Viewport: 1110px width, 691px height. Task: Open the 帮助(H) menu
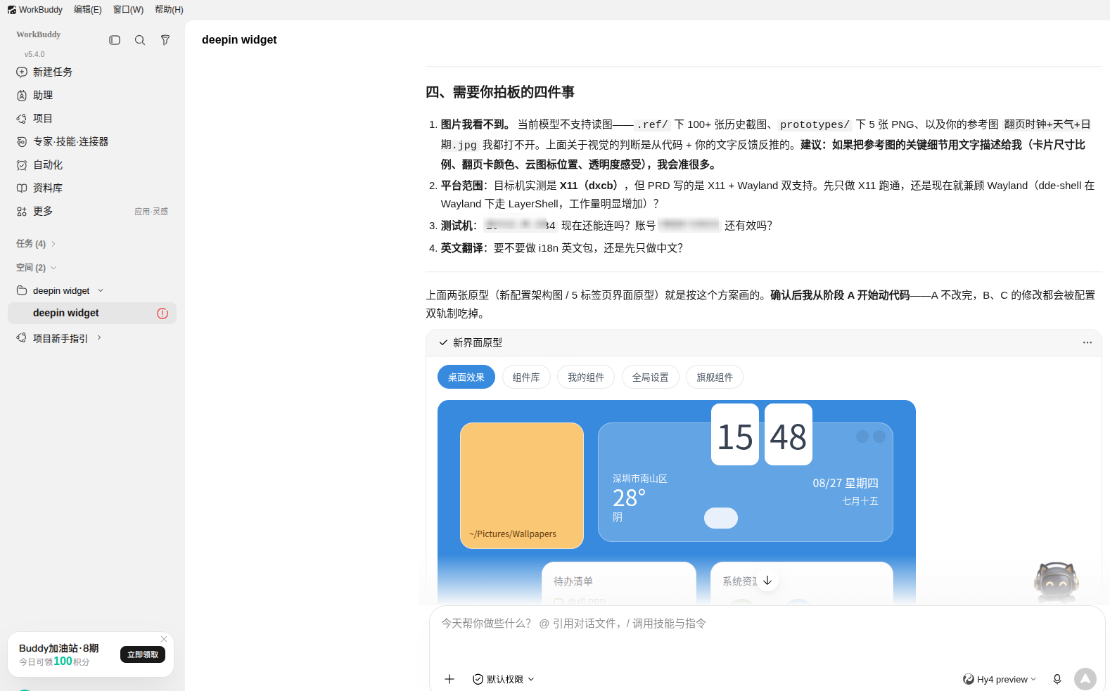(x=170, y=10)
